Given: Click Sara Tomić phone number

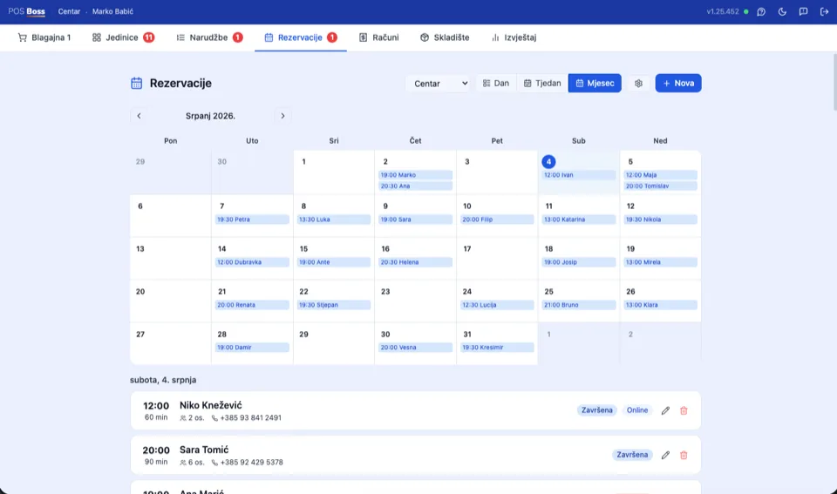Looking at the screenshot, I should click(x=251, y=462).
